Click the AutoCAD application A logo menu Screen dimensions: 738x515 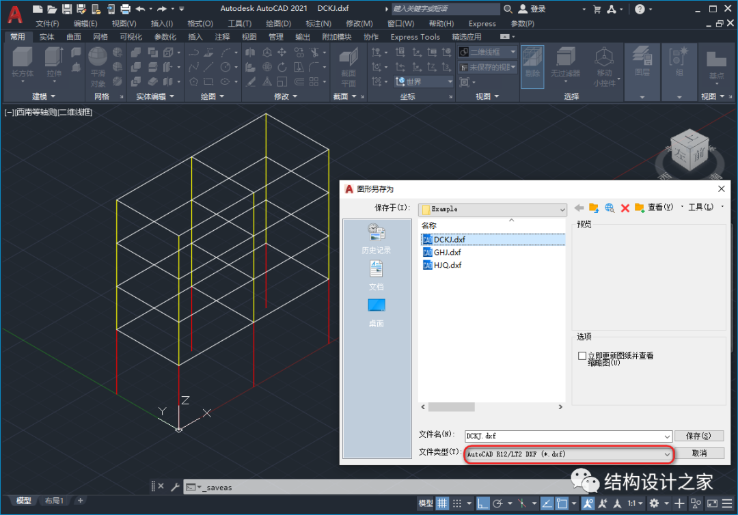[15, 14]
